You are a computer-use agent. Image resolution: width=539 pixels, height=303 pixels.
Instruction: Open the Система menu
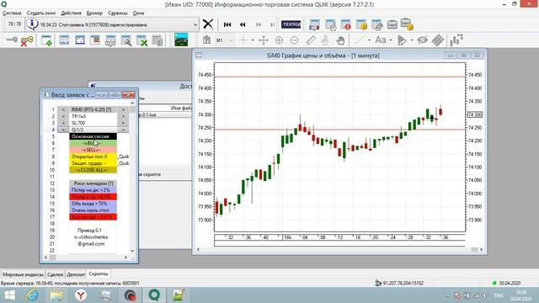[x=12, y=13]
